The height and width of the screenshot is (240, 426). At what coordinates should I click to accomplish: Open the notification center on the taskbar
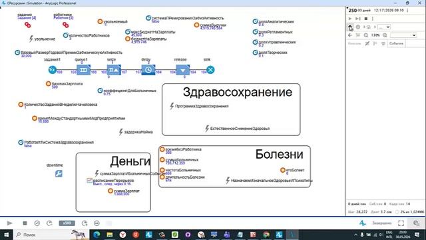tap(417, 235)
